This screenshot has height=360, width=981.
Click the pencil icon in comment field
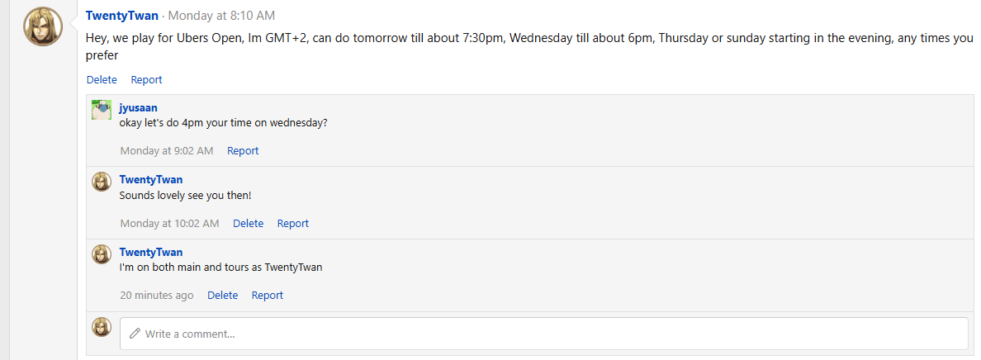135,334
